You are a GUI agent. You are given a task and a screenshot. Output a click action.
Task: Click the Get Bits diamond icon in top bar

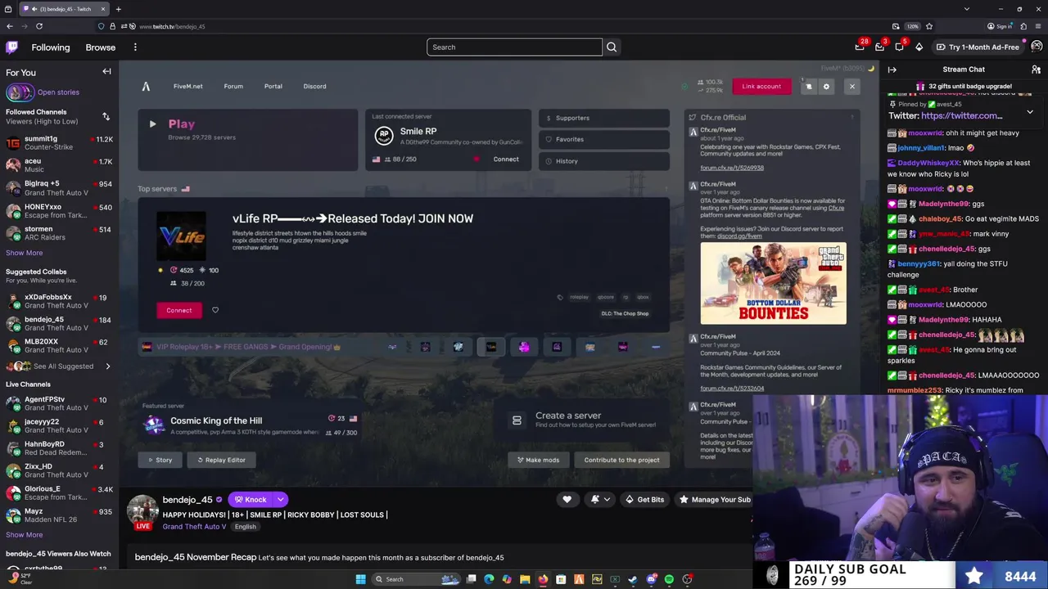[919, 47]
